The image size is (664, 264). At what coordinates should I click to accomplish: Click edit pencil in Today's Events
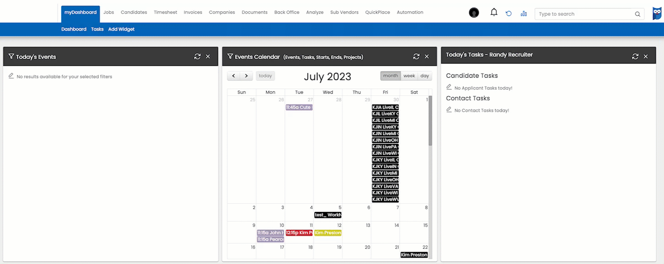11,76
